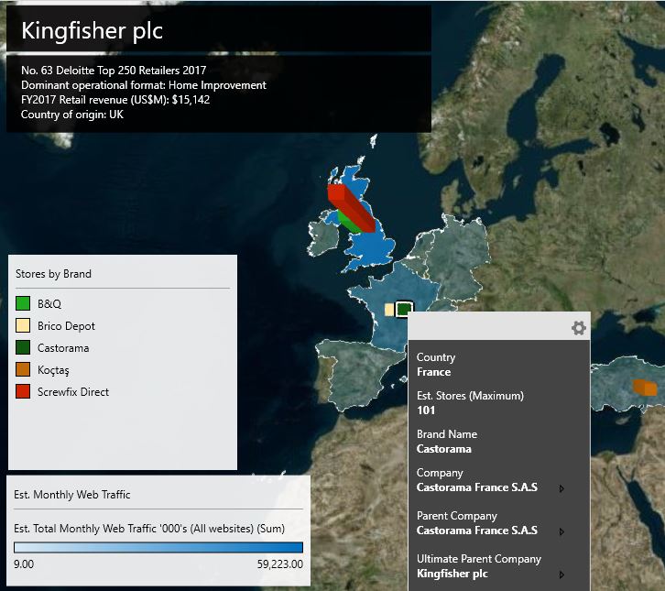This screenshot has width=665, height=591.
Task: Click the Country of origin: UK line
Action: 72,115
